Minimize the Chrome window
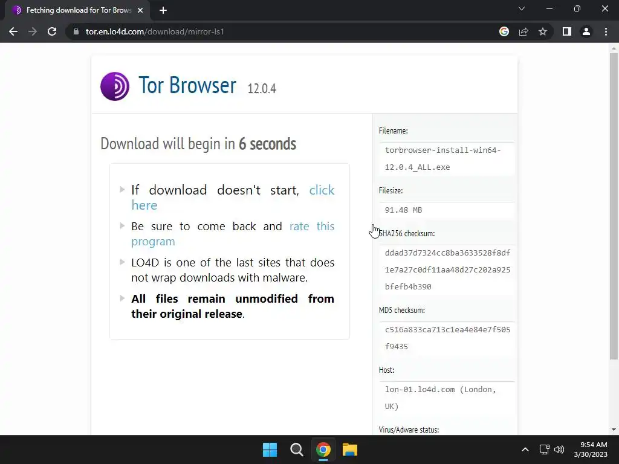The height and width of the screenshot is (464, 619). point(549,8)
